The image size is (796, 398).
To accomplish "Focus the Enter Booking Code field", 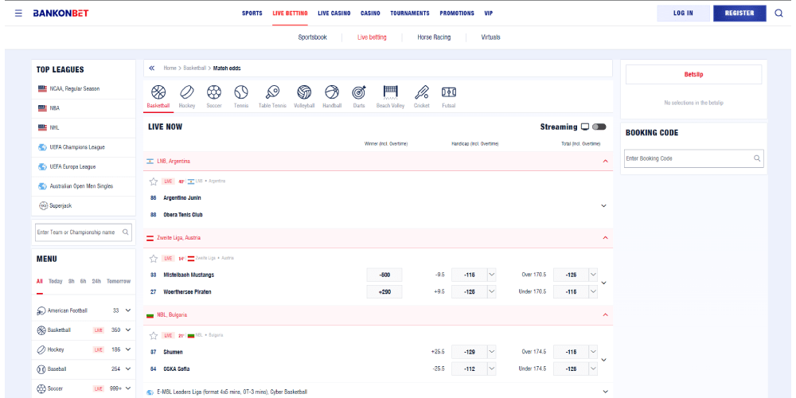I will pyautogui.click(x=689, y=158).
